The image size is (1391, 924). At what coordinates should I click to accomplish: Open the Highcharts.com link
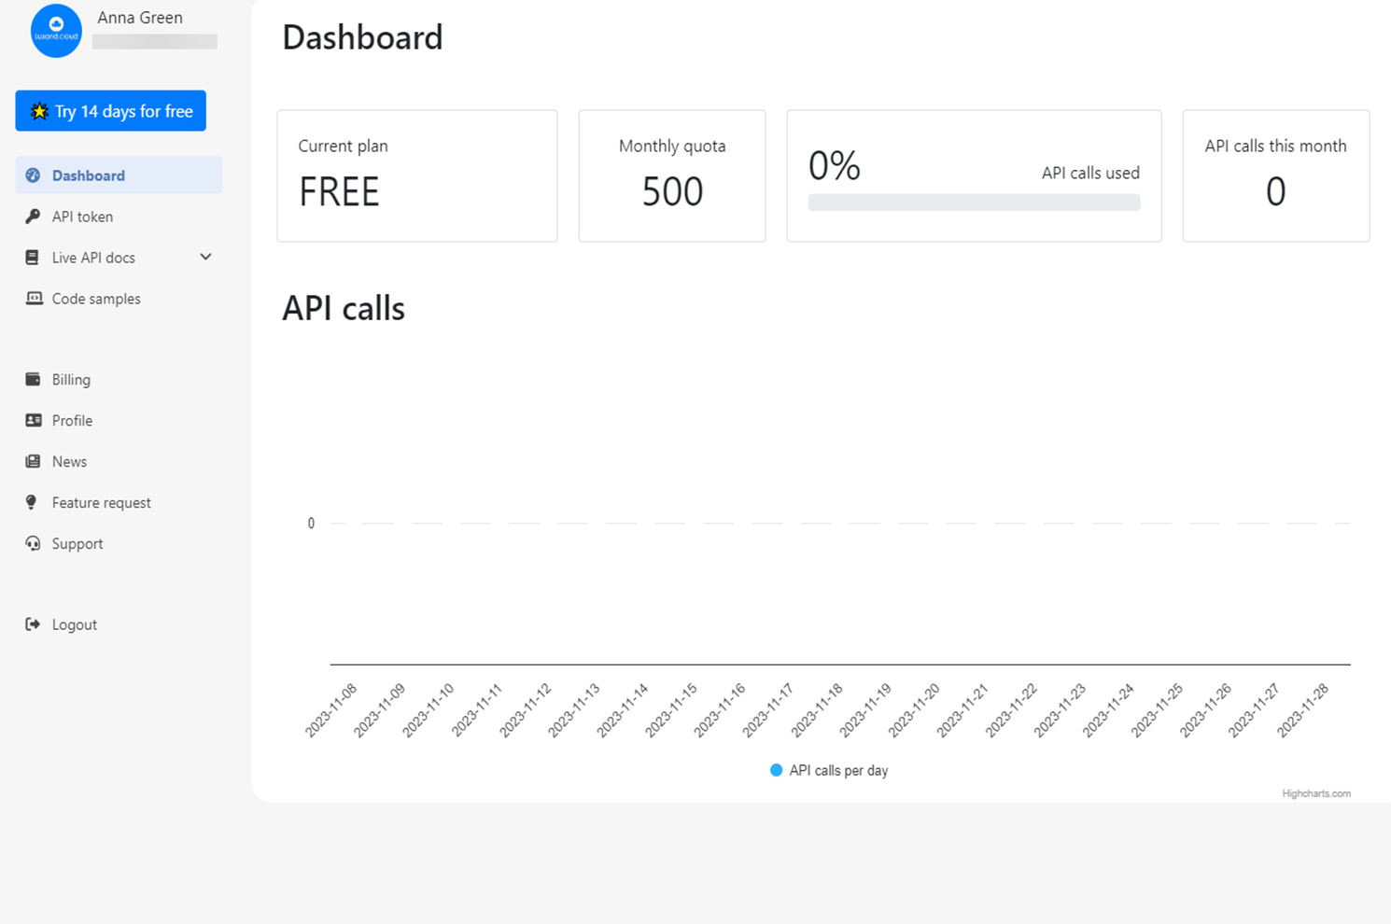pyautogui.click(x=1316, y=793)
